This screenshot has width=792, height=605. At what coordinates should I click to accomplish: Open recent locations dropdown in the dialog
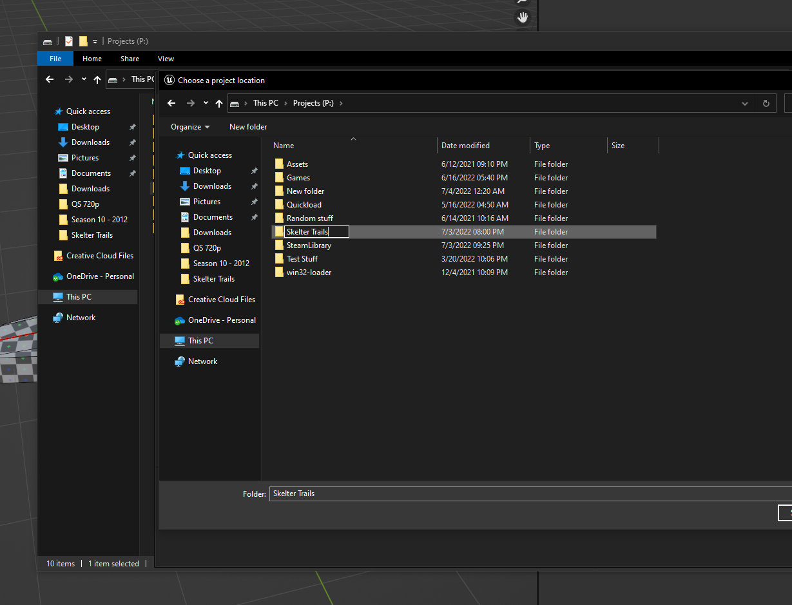point(206,103)
